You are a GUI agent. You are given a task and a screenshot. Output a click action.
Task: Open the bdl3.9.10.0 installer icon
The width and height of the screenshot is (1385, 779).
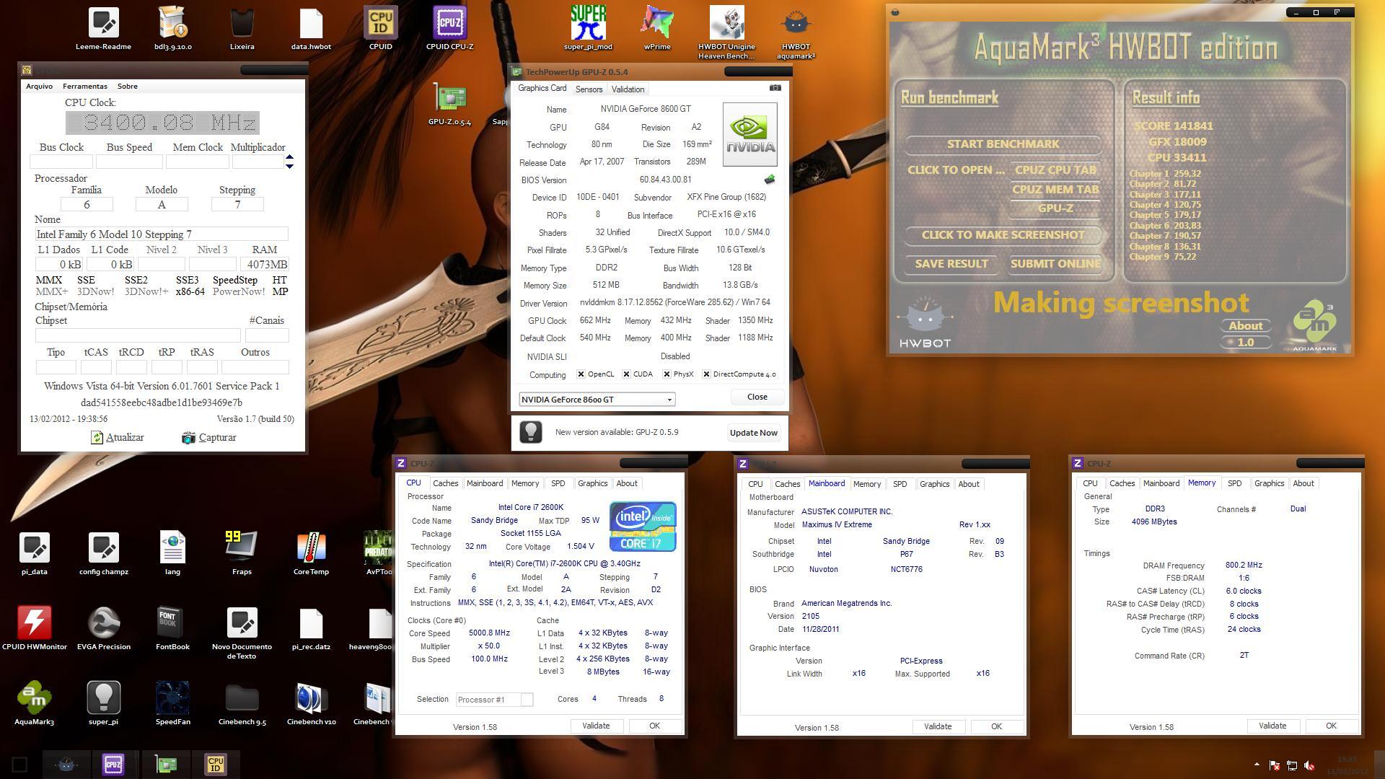click(x=172, y=29)
